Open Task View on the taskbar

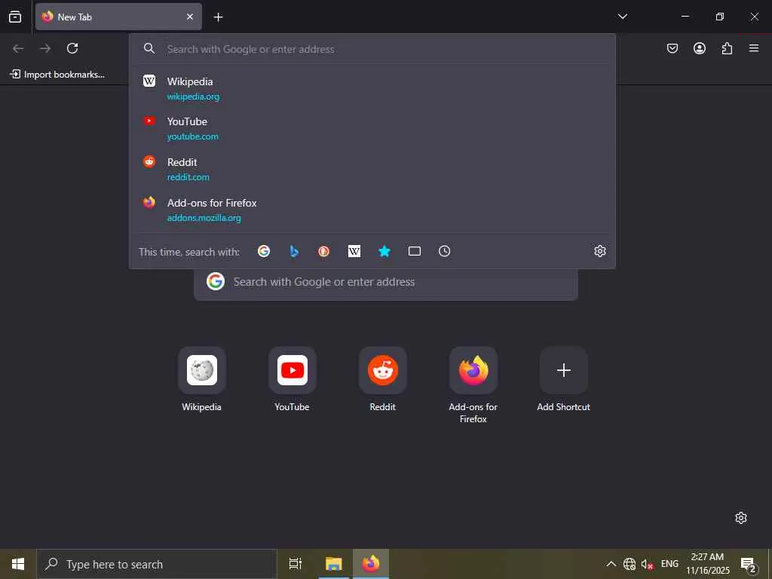click(x=296, y=564)
